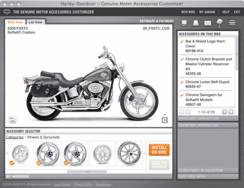Toggle check on Chrome Clutch Bracket kit
The image size is (244, 188).
pos(182,59)
